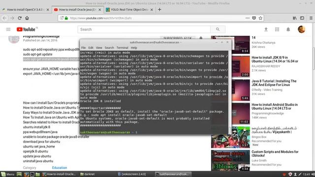Toggle channel notification bell next to Subscribed
Screen dimensions: 315x177
coord(201,38)
